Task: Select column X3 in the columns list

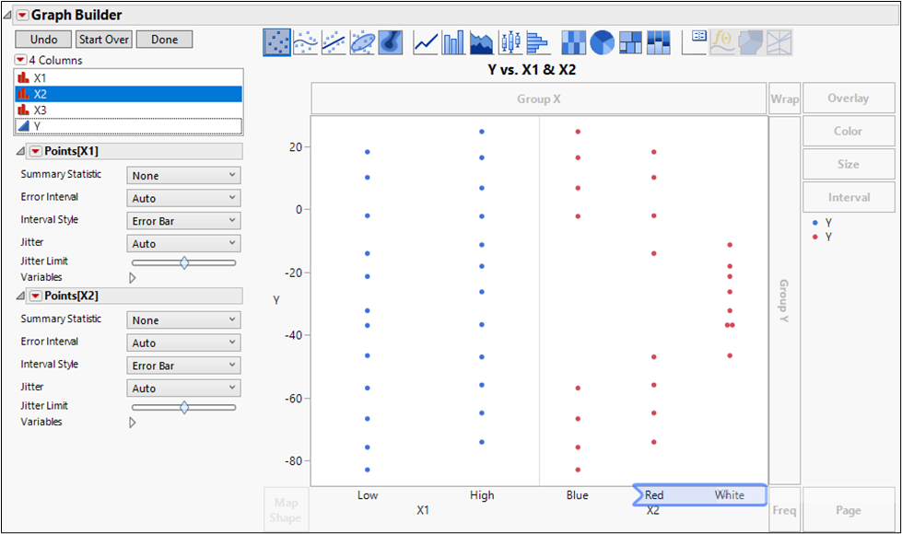Action: pyautogui.click(x=128, y=110)
